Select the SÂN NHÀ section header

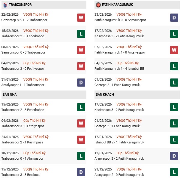click(x=10, y=95)
